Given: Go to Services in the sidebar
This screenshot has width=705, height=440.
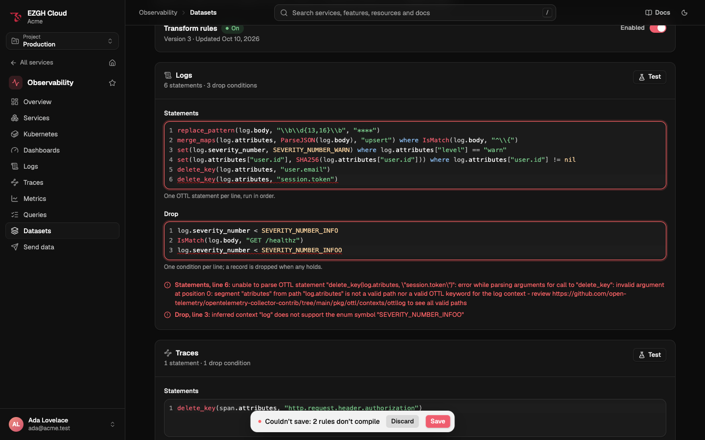Looking at the screenshot, I should [62, 118].
